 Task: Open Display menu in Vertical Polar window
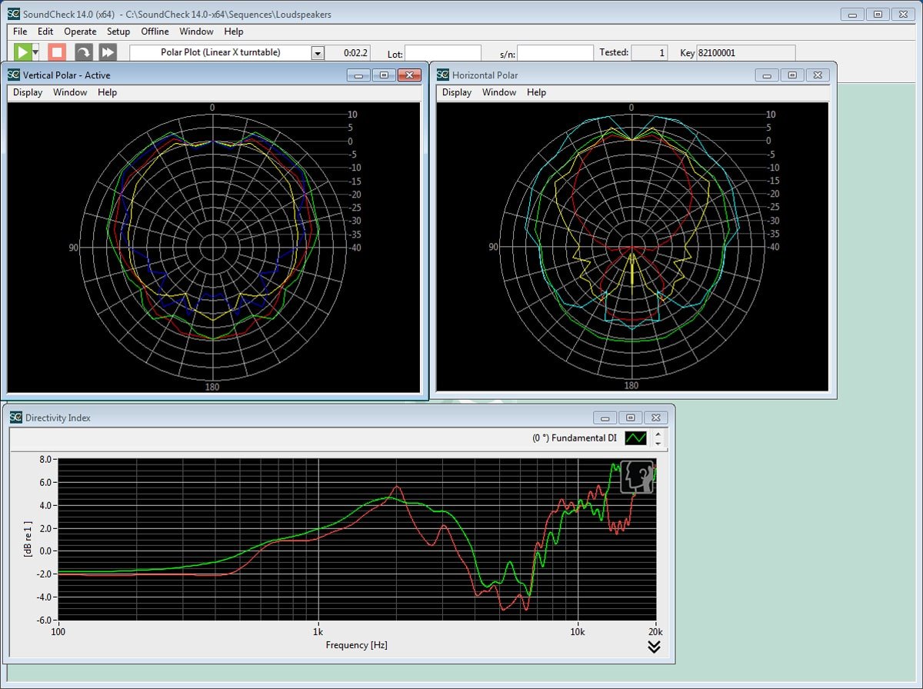coord(28,92)
